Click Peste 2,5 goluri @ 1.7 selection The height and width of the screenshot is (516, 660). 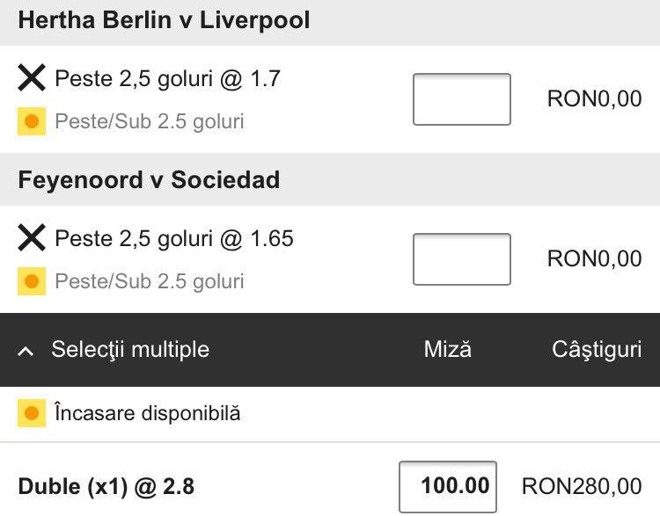167,78
